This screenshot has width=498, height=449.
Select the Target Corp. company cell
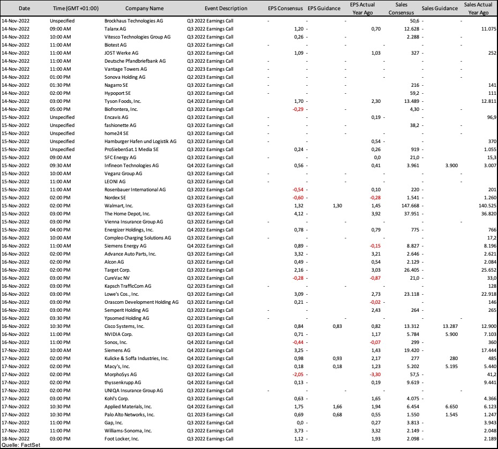[x=117, y=270]
